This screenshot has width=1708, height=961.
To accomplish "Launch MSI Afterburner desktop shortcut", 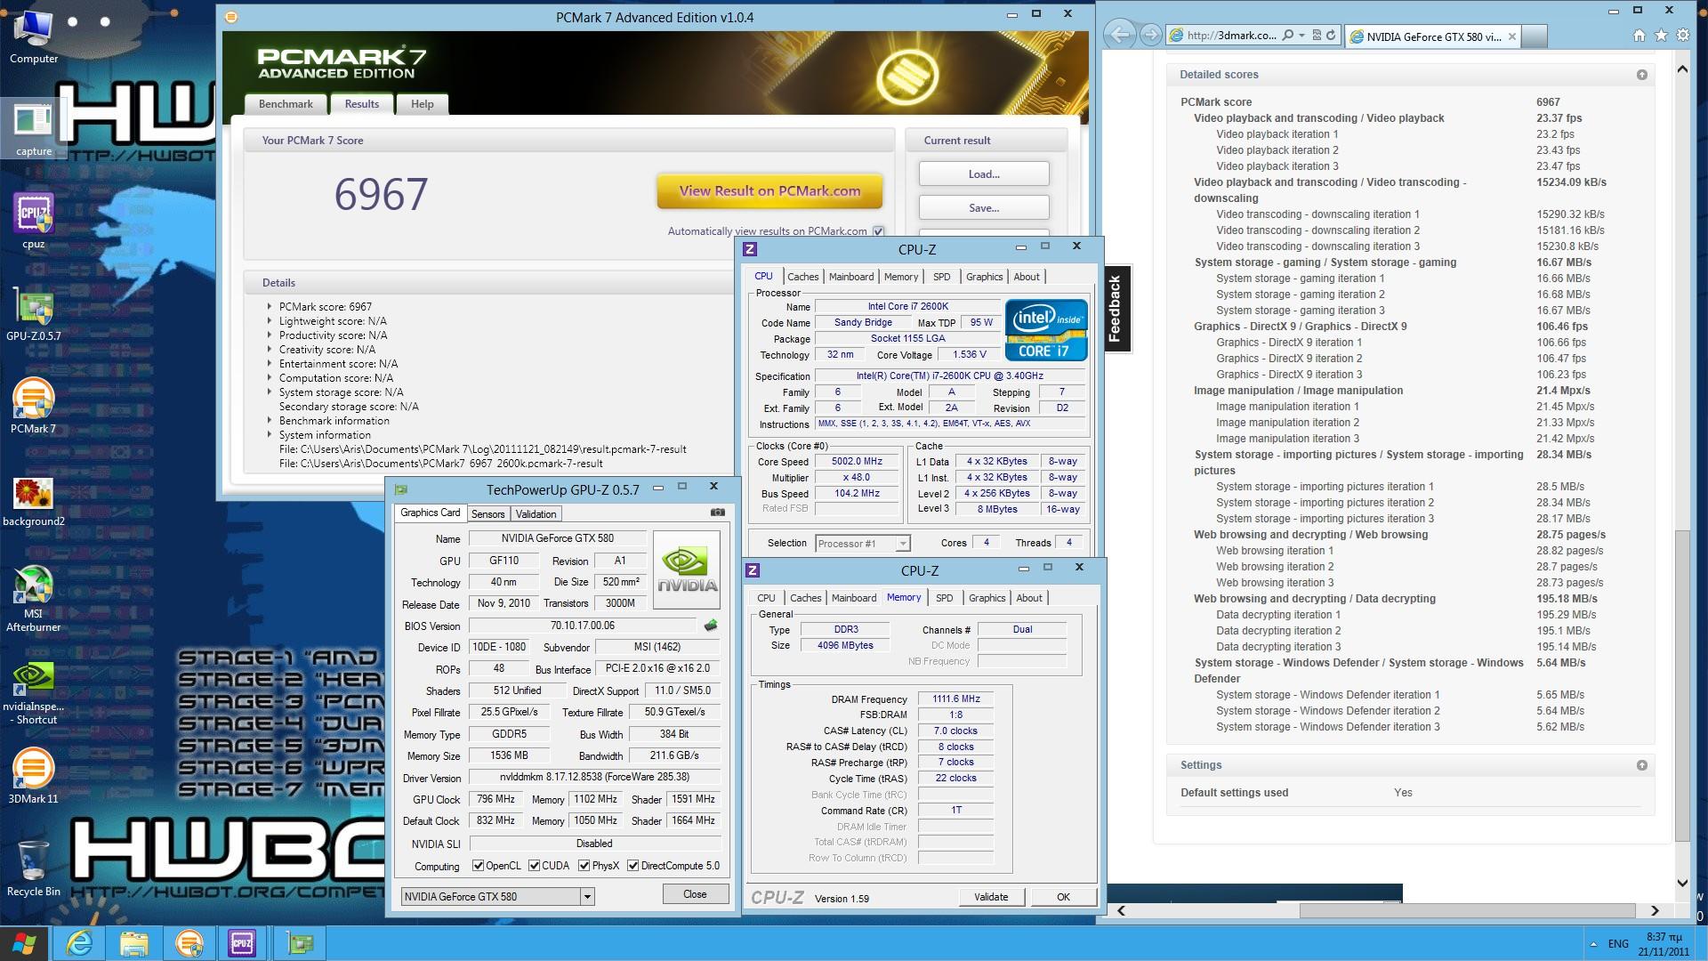I will pos(33,598).
